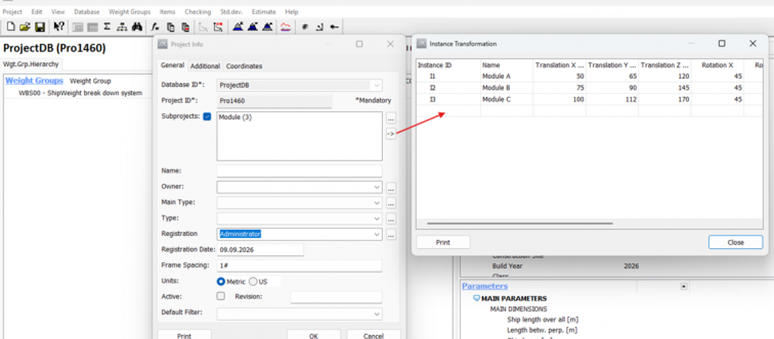Open the Type dropdown
The width and height of the screenshot is (774, 339).
tap(377, 218)
